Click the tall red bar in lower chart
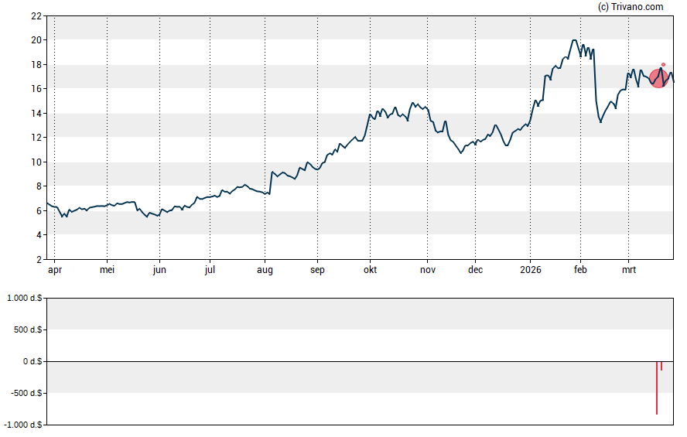The height and width of the screenshot is (437, 687). click(657, 387)
